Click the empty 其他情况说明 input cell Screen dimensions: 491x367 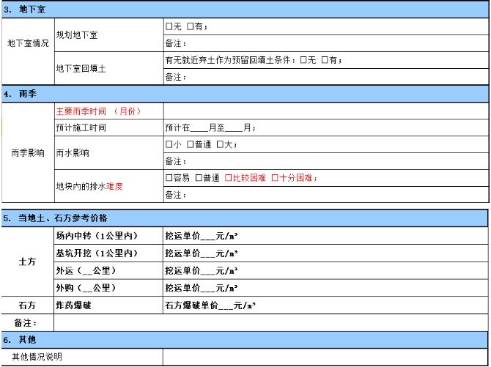(325, 357)
